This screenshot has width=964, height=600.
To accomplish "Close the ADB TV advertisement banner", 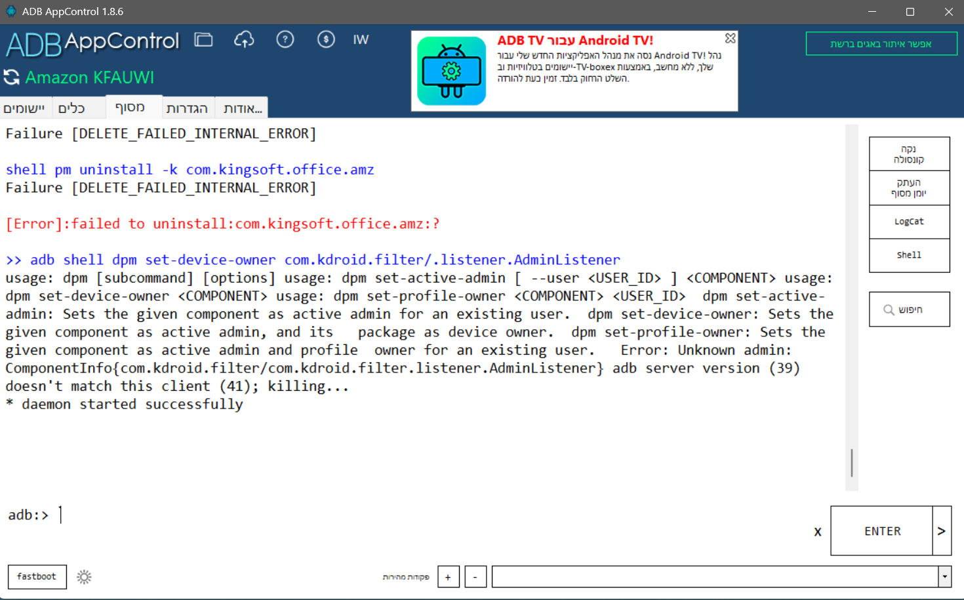I will click(x=730, y=39).
